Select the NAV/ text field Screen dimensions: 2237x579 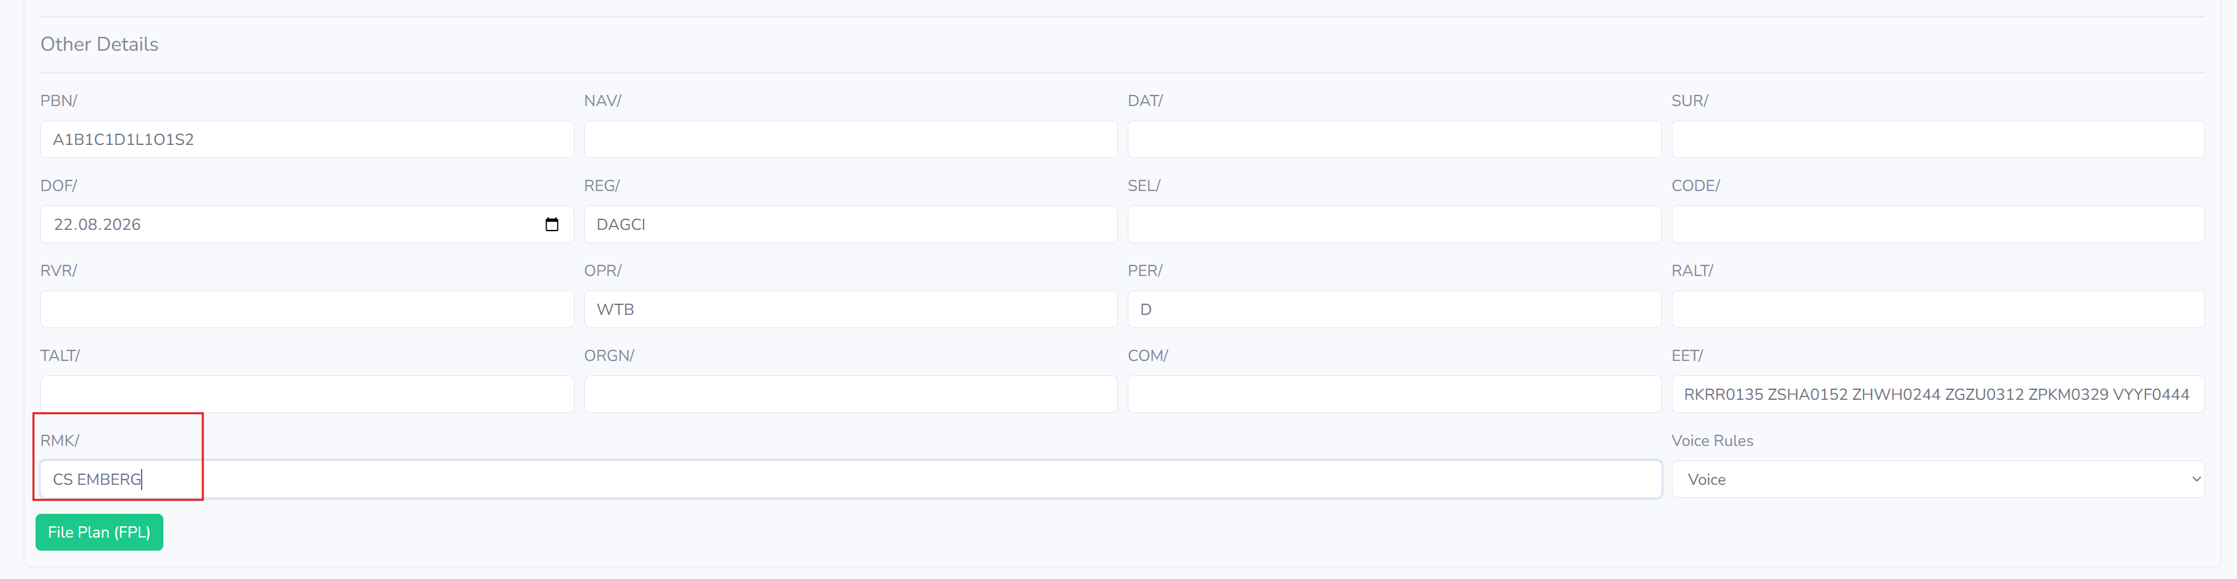[x=850, y=140]
